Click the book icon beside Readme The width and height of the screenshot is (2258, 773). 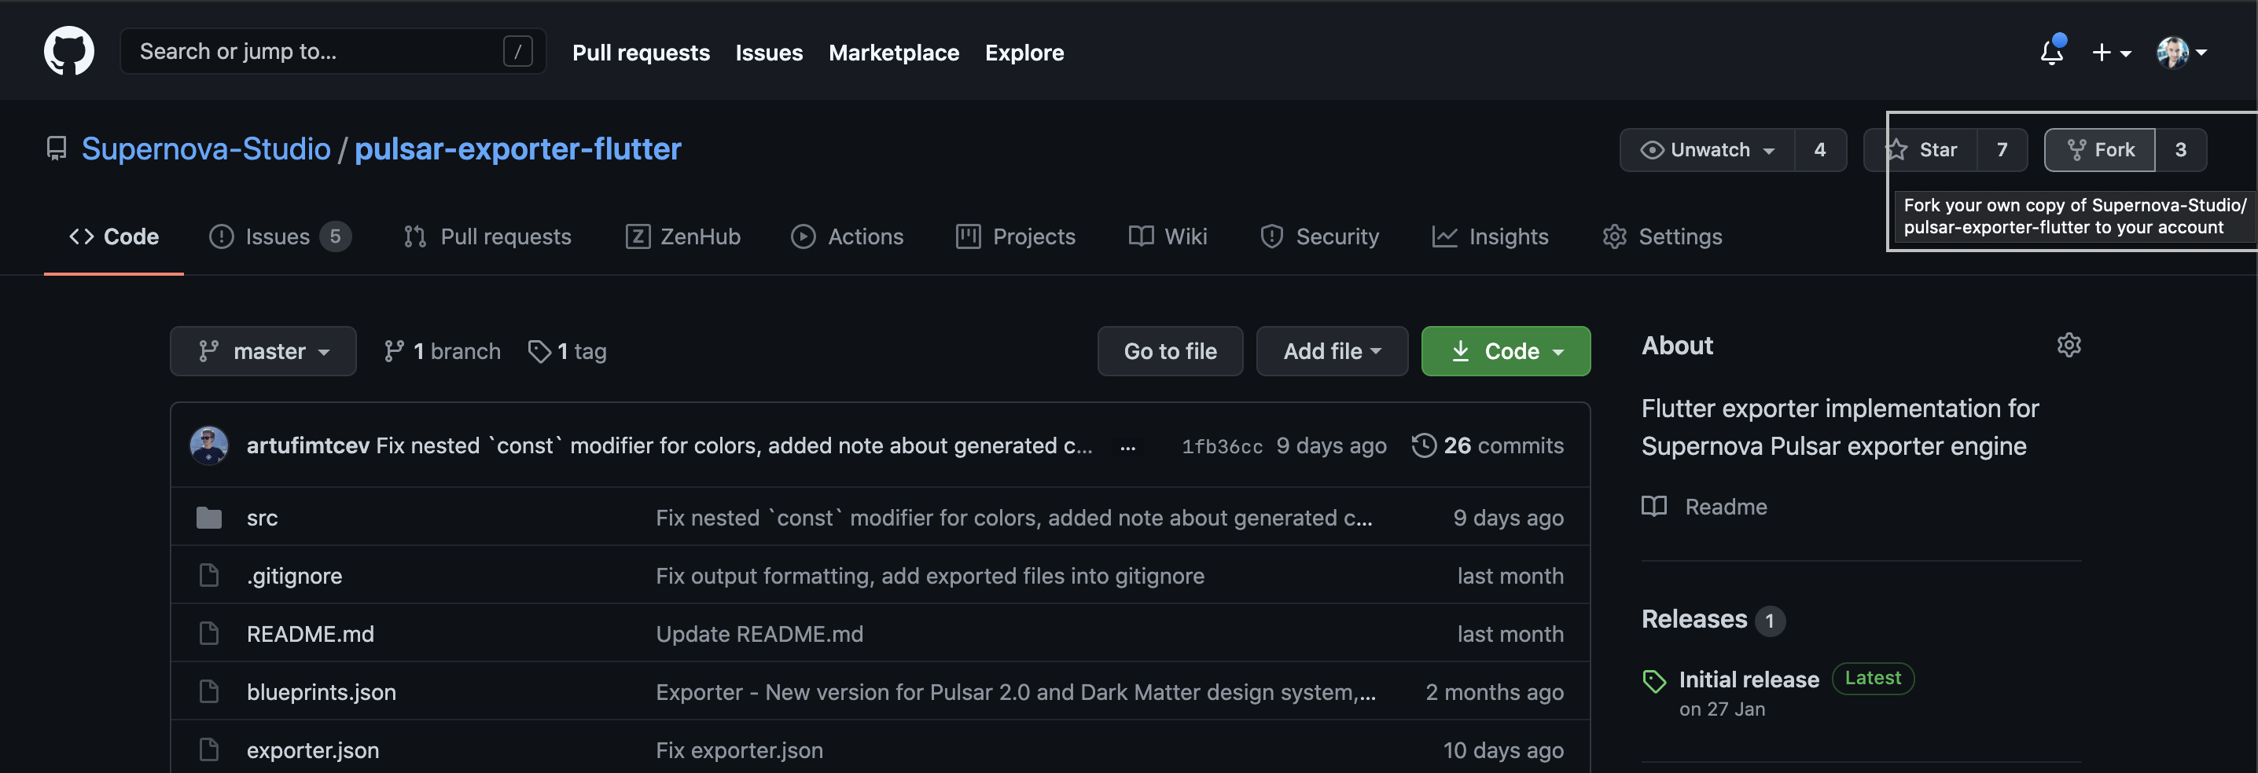point(1654,506)
